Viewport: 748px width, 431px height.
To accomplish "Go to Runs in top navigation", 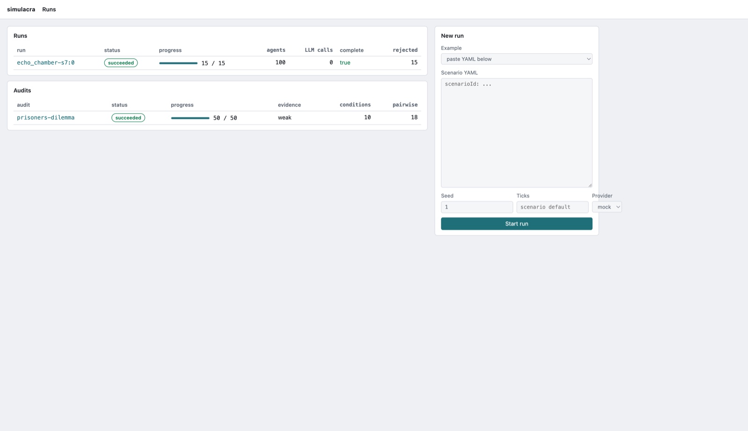I will click(x=49, y=9).
